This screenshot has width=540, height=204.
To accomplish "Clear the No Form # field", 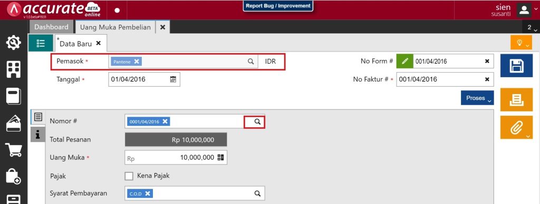I will coord(487,61).
